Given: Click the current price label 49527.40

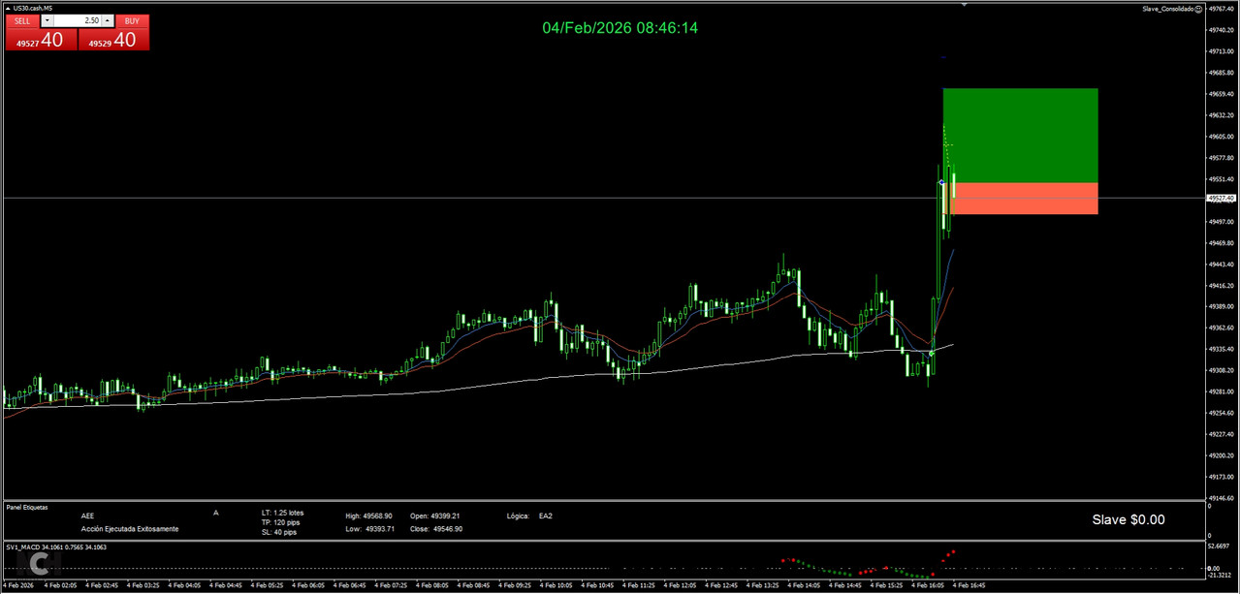Looking at the screenshot, I should tap(1221, 198).
